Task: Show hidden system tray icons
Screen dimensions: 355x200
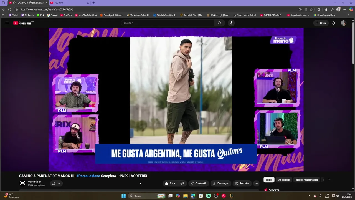Action: click(x=309, y=196)
